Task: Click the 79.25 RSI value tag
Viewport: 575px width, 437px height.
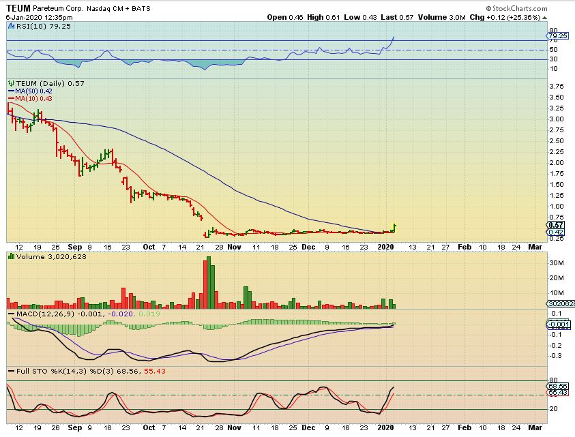Action: (x=557, y=35)
